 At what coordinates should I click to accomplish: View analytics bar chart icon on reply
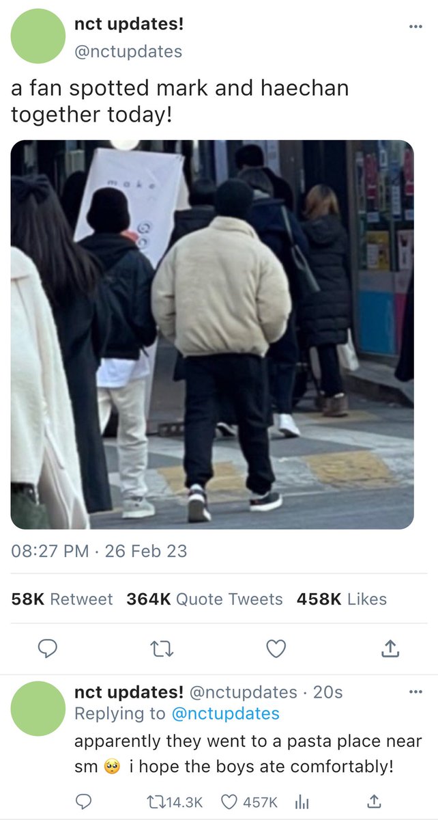click(301, 802)
